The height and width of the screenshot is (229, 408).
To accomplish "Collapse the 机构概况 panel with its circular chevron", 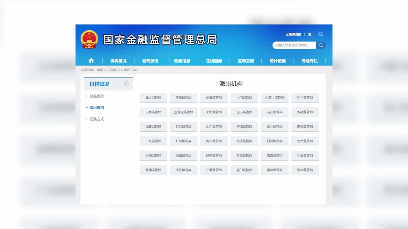I will [x=126, y=83].
